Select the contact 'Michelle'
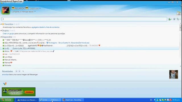182x102 pixels. (8, 65)
